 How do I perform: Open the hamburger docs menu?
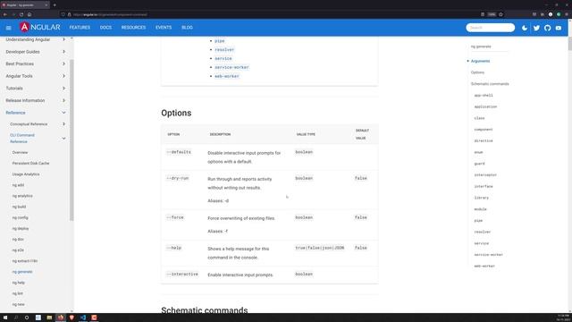[x=8, y=28]
